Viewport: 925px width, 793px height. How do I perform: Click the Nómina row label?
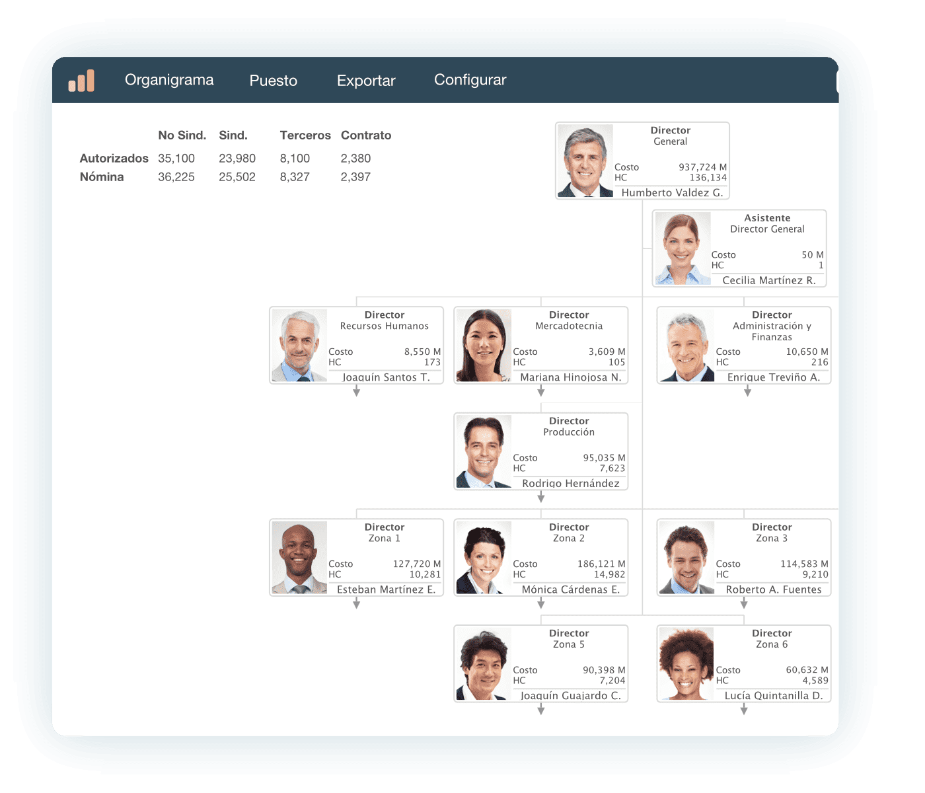102,177
